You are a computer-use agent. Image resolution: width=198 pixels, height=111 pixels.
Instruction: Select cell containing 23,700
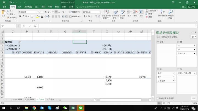tap(142, 77)
